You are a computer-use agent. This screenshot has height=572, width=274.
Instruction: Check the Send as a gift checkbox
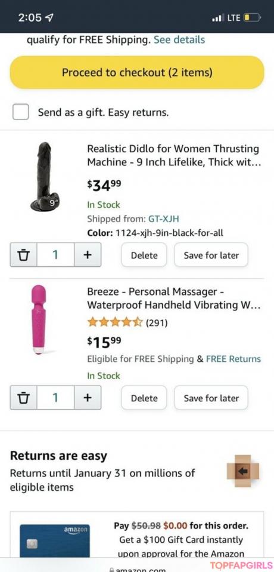point(21,112)
